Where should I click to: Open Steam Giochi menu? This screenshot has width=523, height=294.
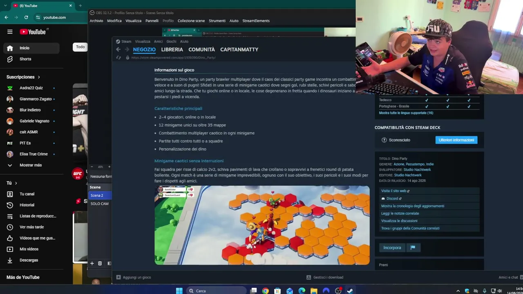pyautogui.click(x=171, y=41)
